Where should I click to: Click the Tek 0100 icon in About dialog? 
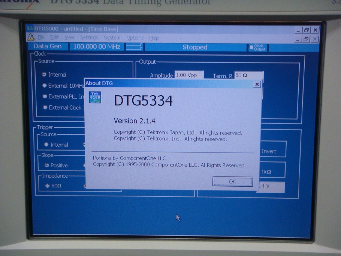(95, 97)
